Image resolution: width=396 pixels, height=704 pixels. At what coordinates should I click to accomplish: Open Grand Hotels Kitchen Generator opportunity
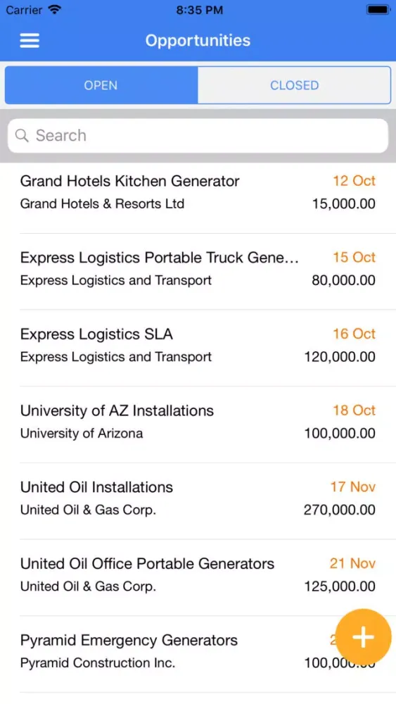pyautogui.click(x=198, y=195)
